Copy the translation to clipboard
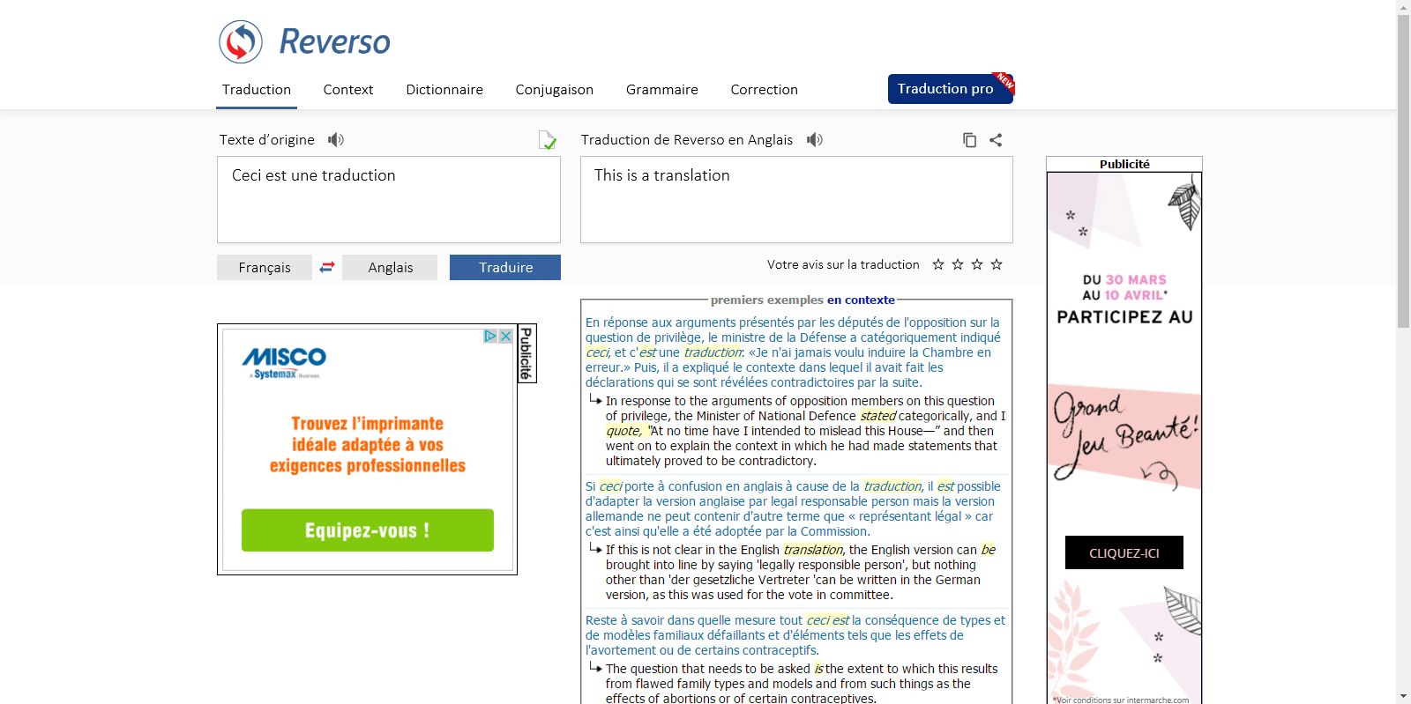Image resolution: width=1411 pixels, height=704 pixels. (969, 140)
